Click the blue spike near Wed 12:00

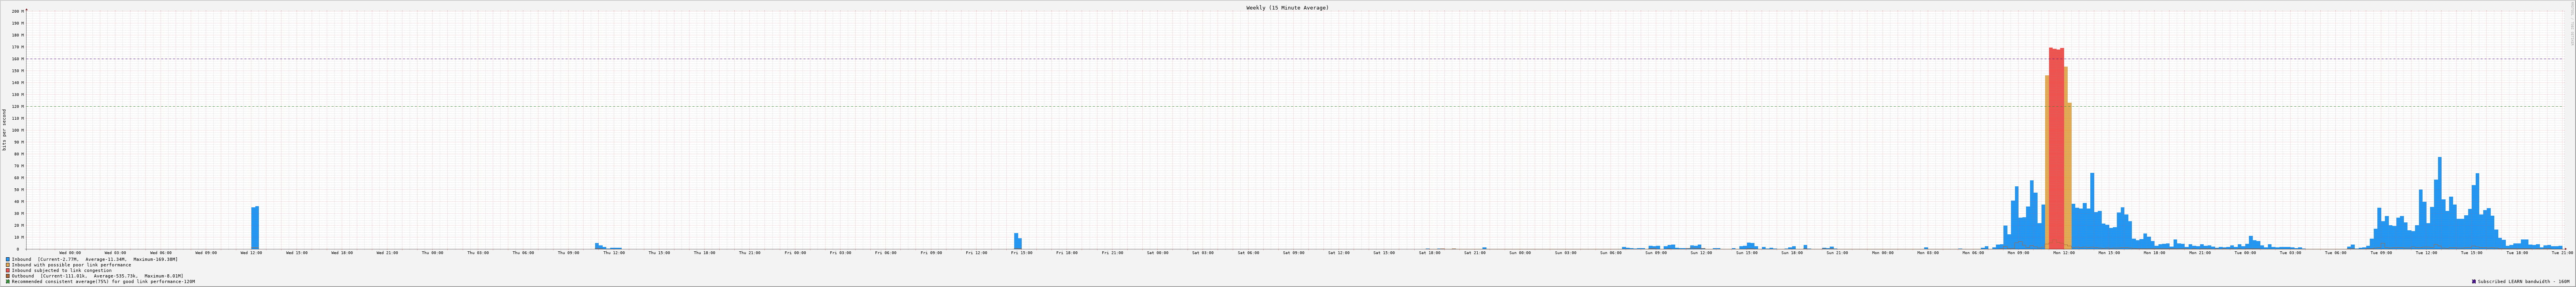coord(255,228)
